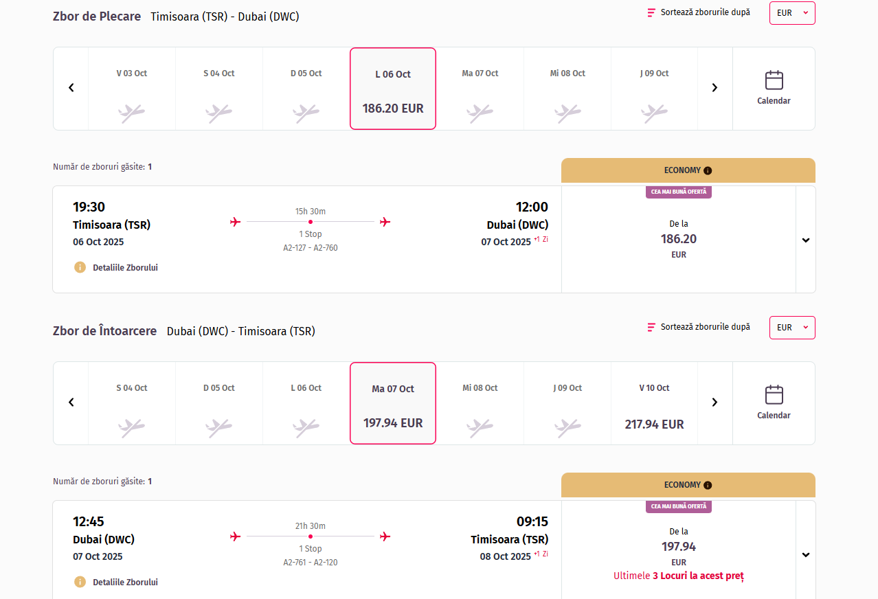This screenshot has width=878, height=599.
Task: Select Ma 07 Oct unavailable departure date
Action: pos(480,89)
